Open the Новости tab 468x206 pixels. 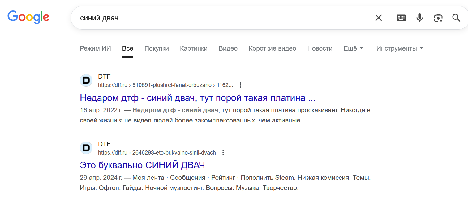[x=320, y=48]
